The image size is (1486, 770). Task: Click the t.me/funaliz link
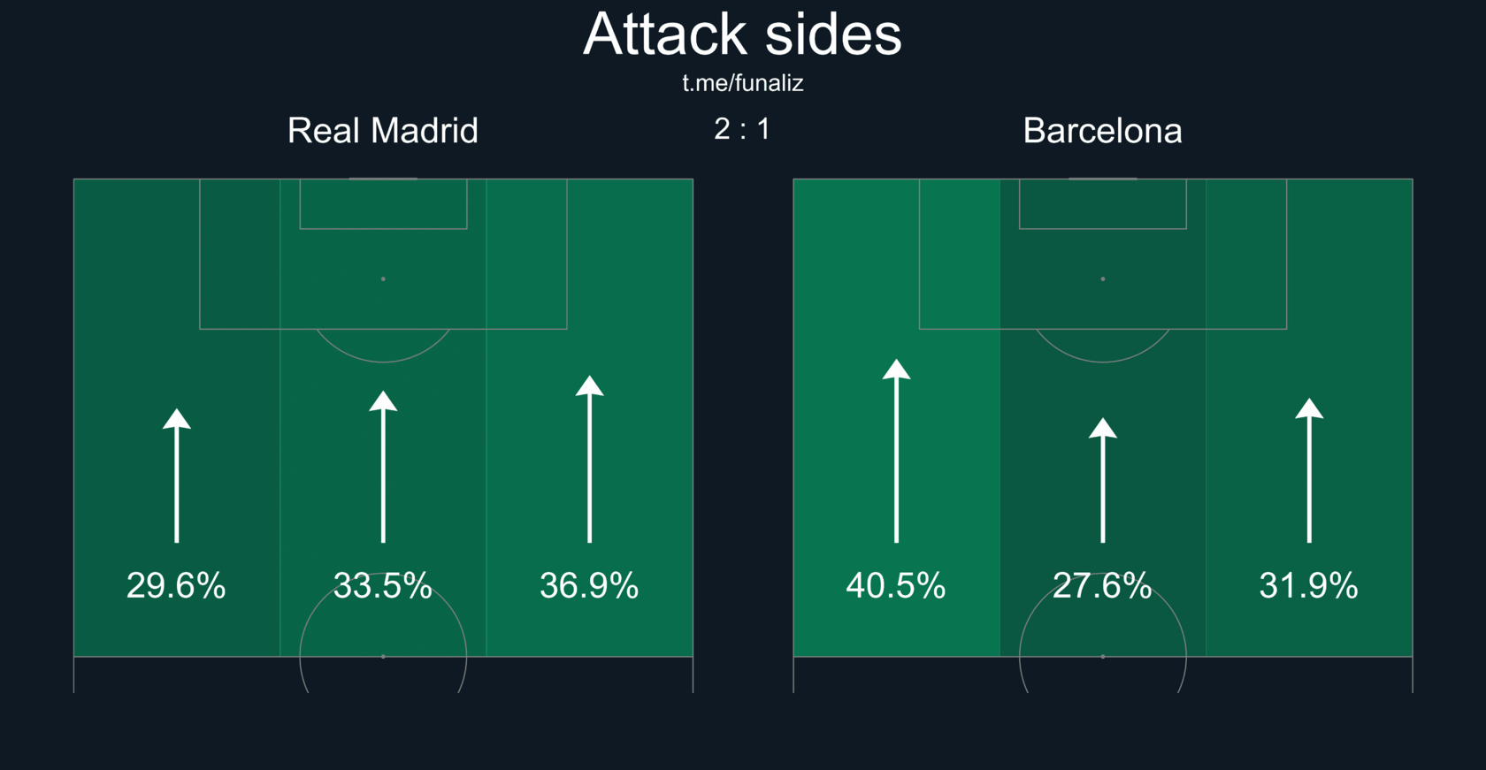[x=742, y=83]
